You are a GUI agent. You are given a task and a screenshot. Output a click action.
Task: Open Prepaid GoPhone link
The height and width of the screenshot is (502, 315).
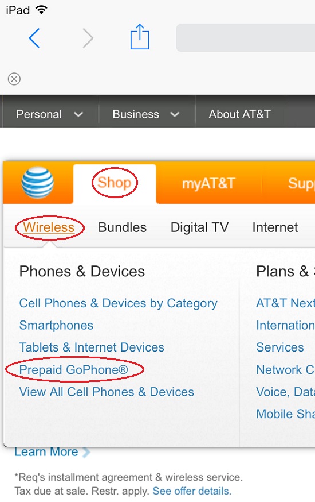[x=74, y=370]
